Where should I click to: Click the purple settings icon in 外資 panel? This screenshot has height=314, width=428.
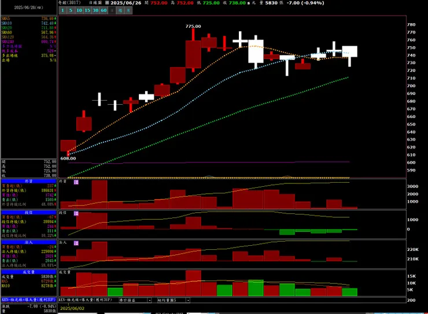(x=76, y=182)
